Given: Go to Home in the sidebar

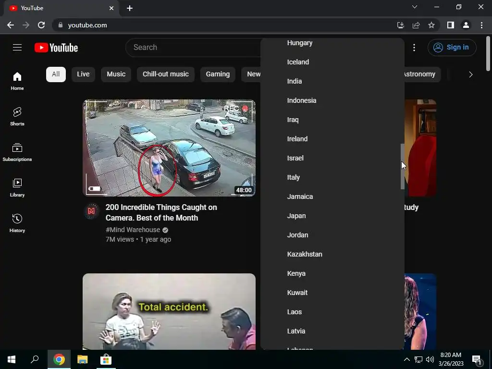Looking at the screenshot, I should [17, 81].
